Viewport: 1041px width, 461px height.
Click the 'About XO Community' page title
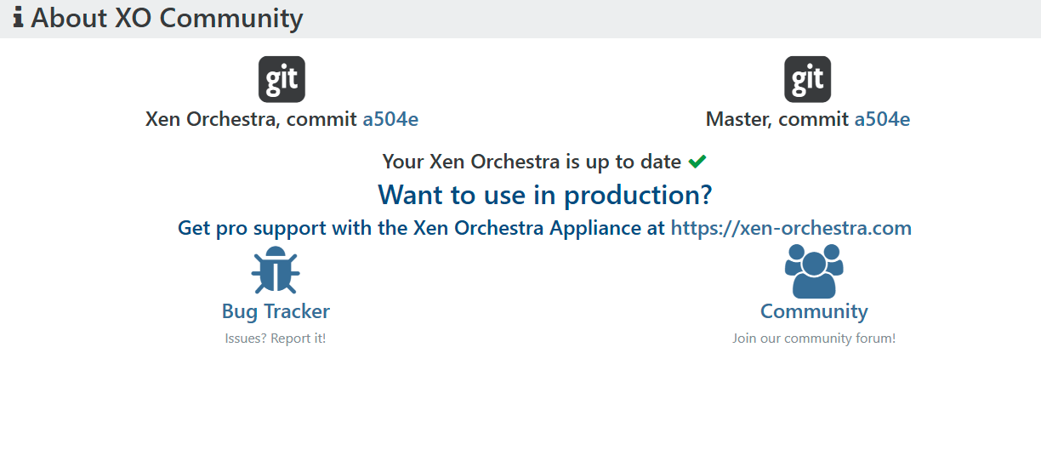tap(167, 18)
